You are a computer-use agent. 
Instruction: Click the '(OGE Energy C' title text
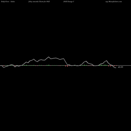coord(69,2)
